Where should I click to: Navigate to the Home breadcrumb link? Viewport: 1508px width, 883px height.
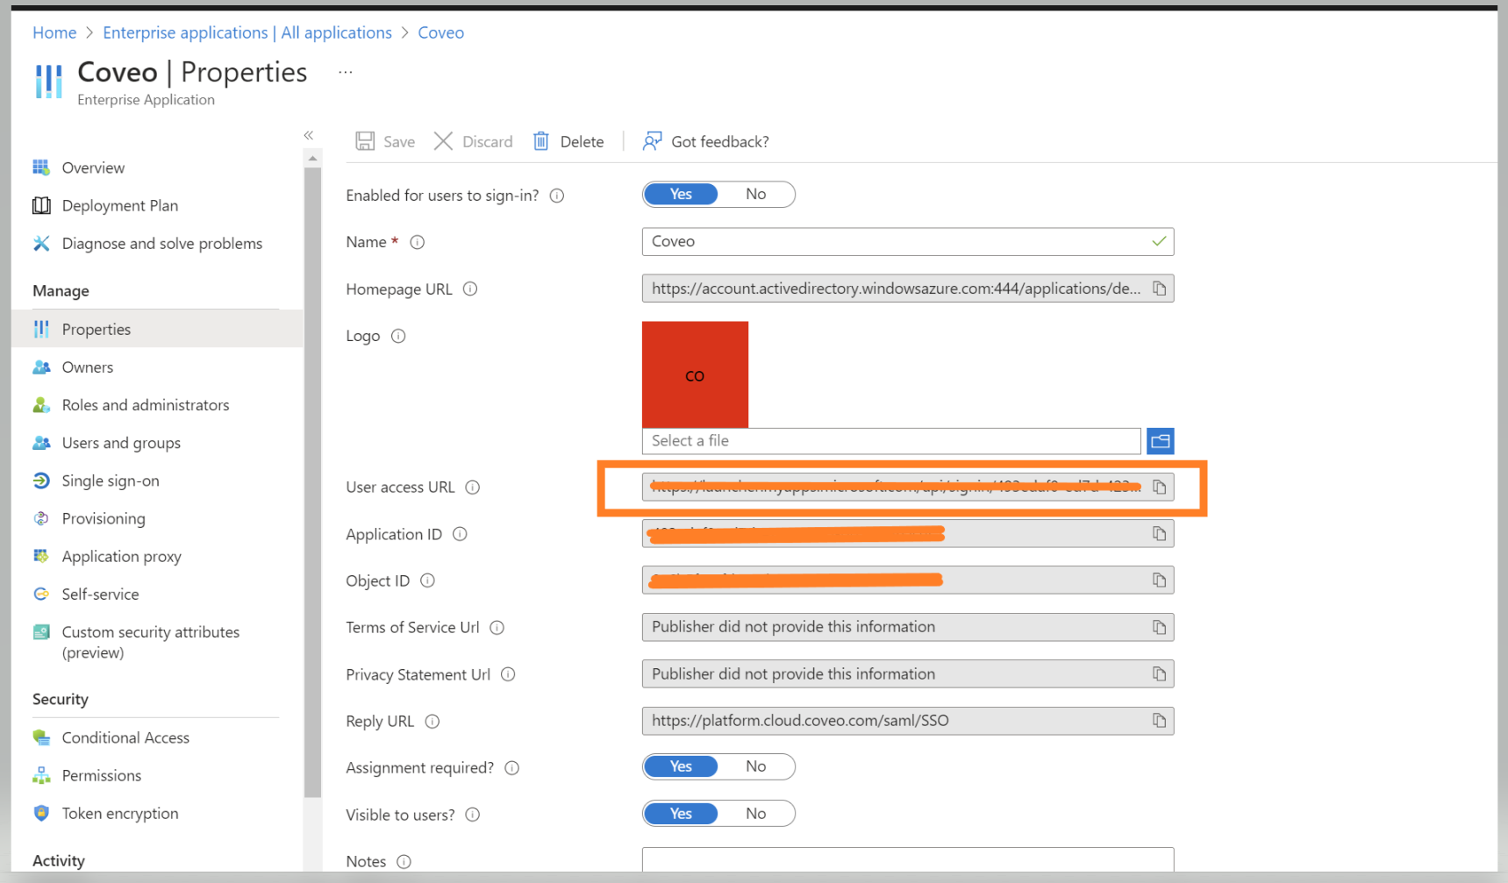click(54, 32)
